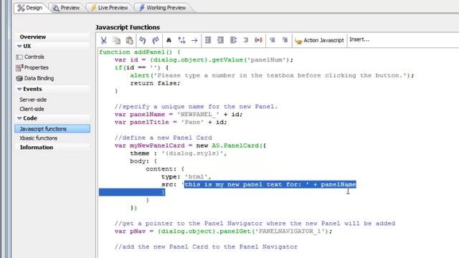Click the Cut scissors icon
The image size is (459, 258).
[x=103, y=40]
